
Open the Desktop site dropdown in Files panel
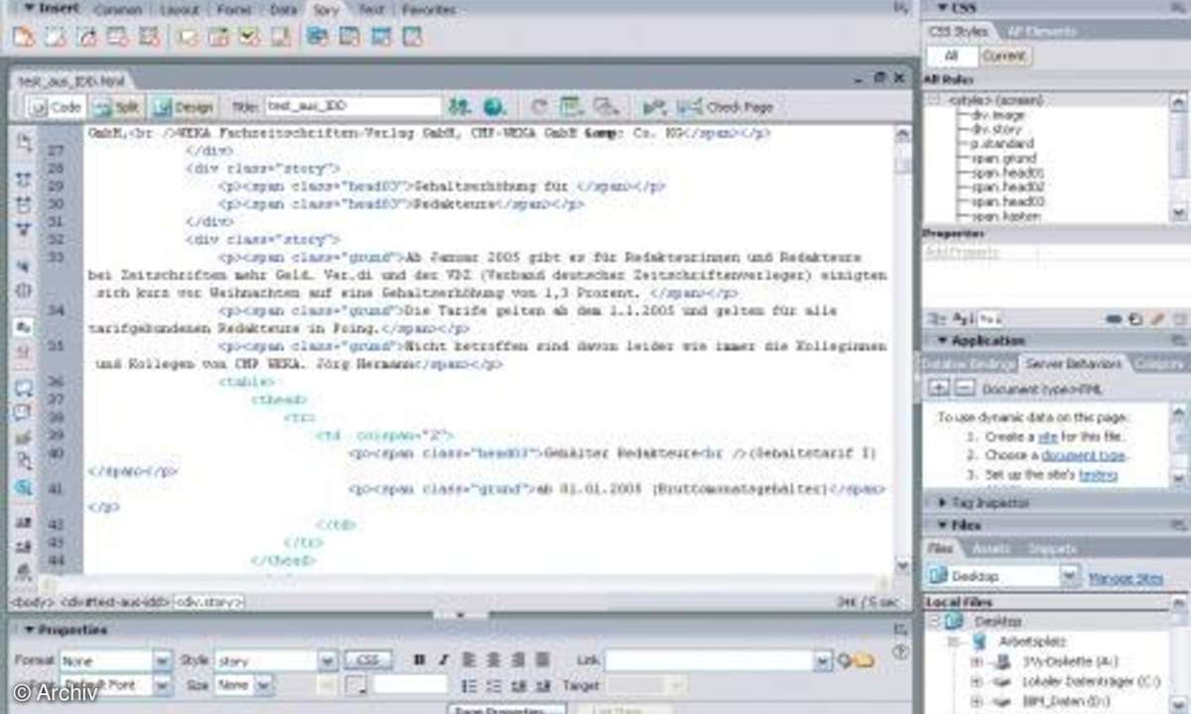(x=1069, y=576)
